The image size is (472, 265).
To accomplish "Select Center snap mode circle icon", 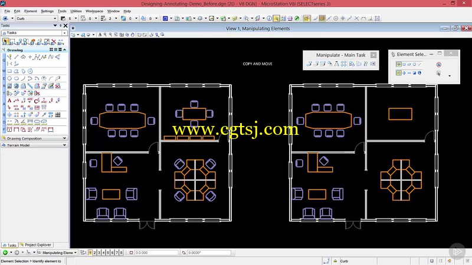I will (x=336, y=18).
